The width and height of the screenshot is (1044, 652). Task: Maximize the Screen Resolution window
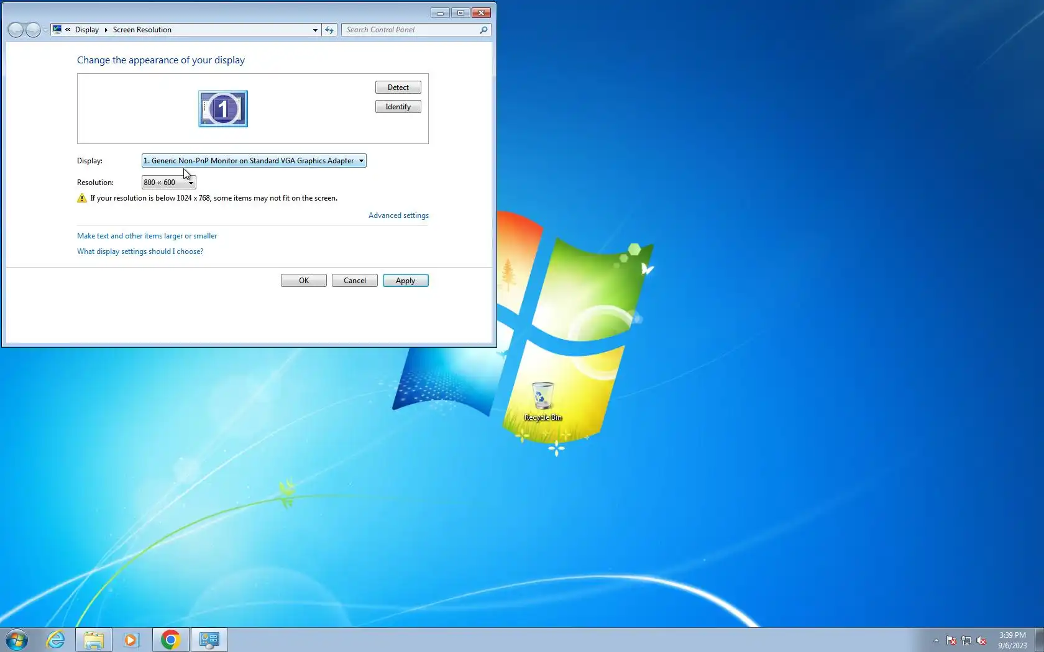pyautogui.click(x=460, y=12)
